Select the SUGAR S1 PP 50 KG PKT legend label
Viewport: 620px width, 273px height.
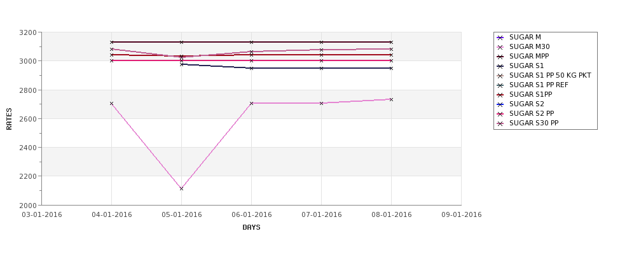coord(550,76)
